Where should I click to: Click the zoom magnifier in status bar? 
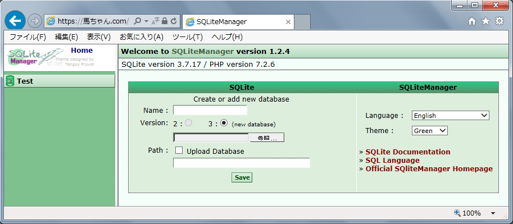click(x=457, y=213)
